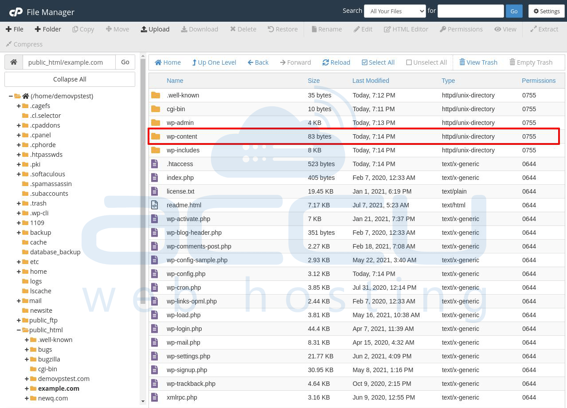Click the tree panel scrollbar up arrow
This screenshot has height=408, width=567.
tap(143, 56)
